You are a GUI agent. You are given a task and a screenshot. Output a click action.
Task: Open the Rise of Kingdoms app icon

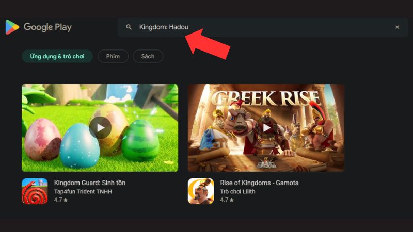pyautogui.click(x=201, y=191)
